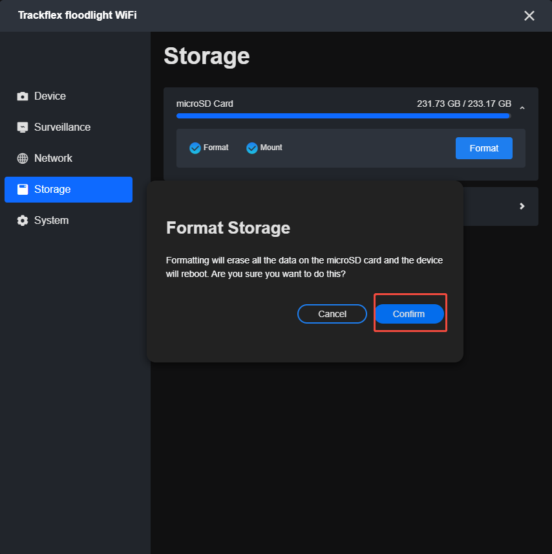Cancel the Format Storage dialog
This screenshot has height=554, width=552.
pyautogui.click(x=332, y=314)
